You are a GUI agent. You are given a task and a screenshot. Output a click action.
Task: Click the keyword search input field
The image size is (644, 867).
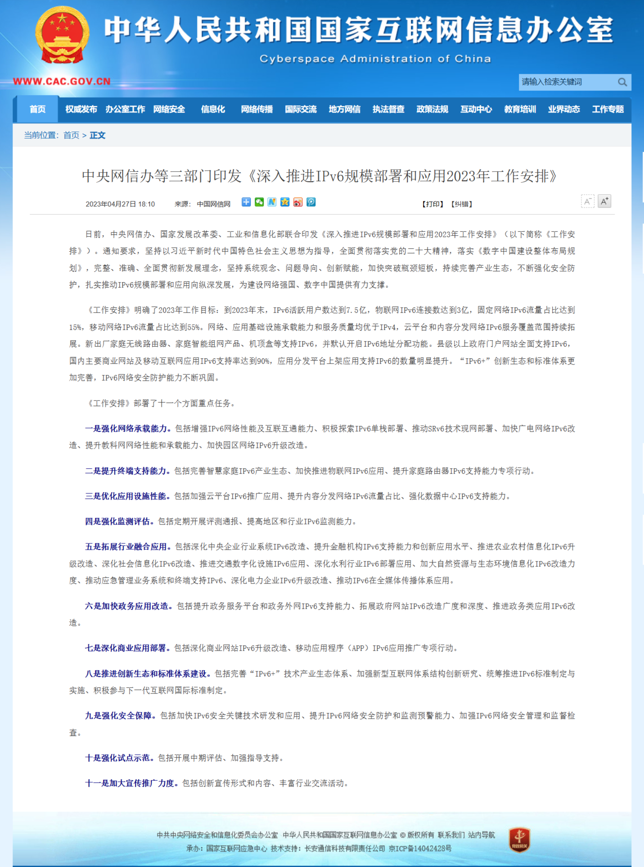(x=566, y=82)
